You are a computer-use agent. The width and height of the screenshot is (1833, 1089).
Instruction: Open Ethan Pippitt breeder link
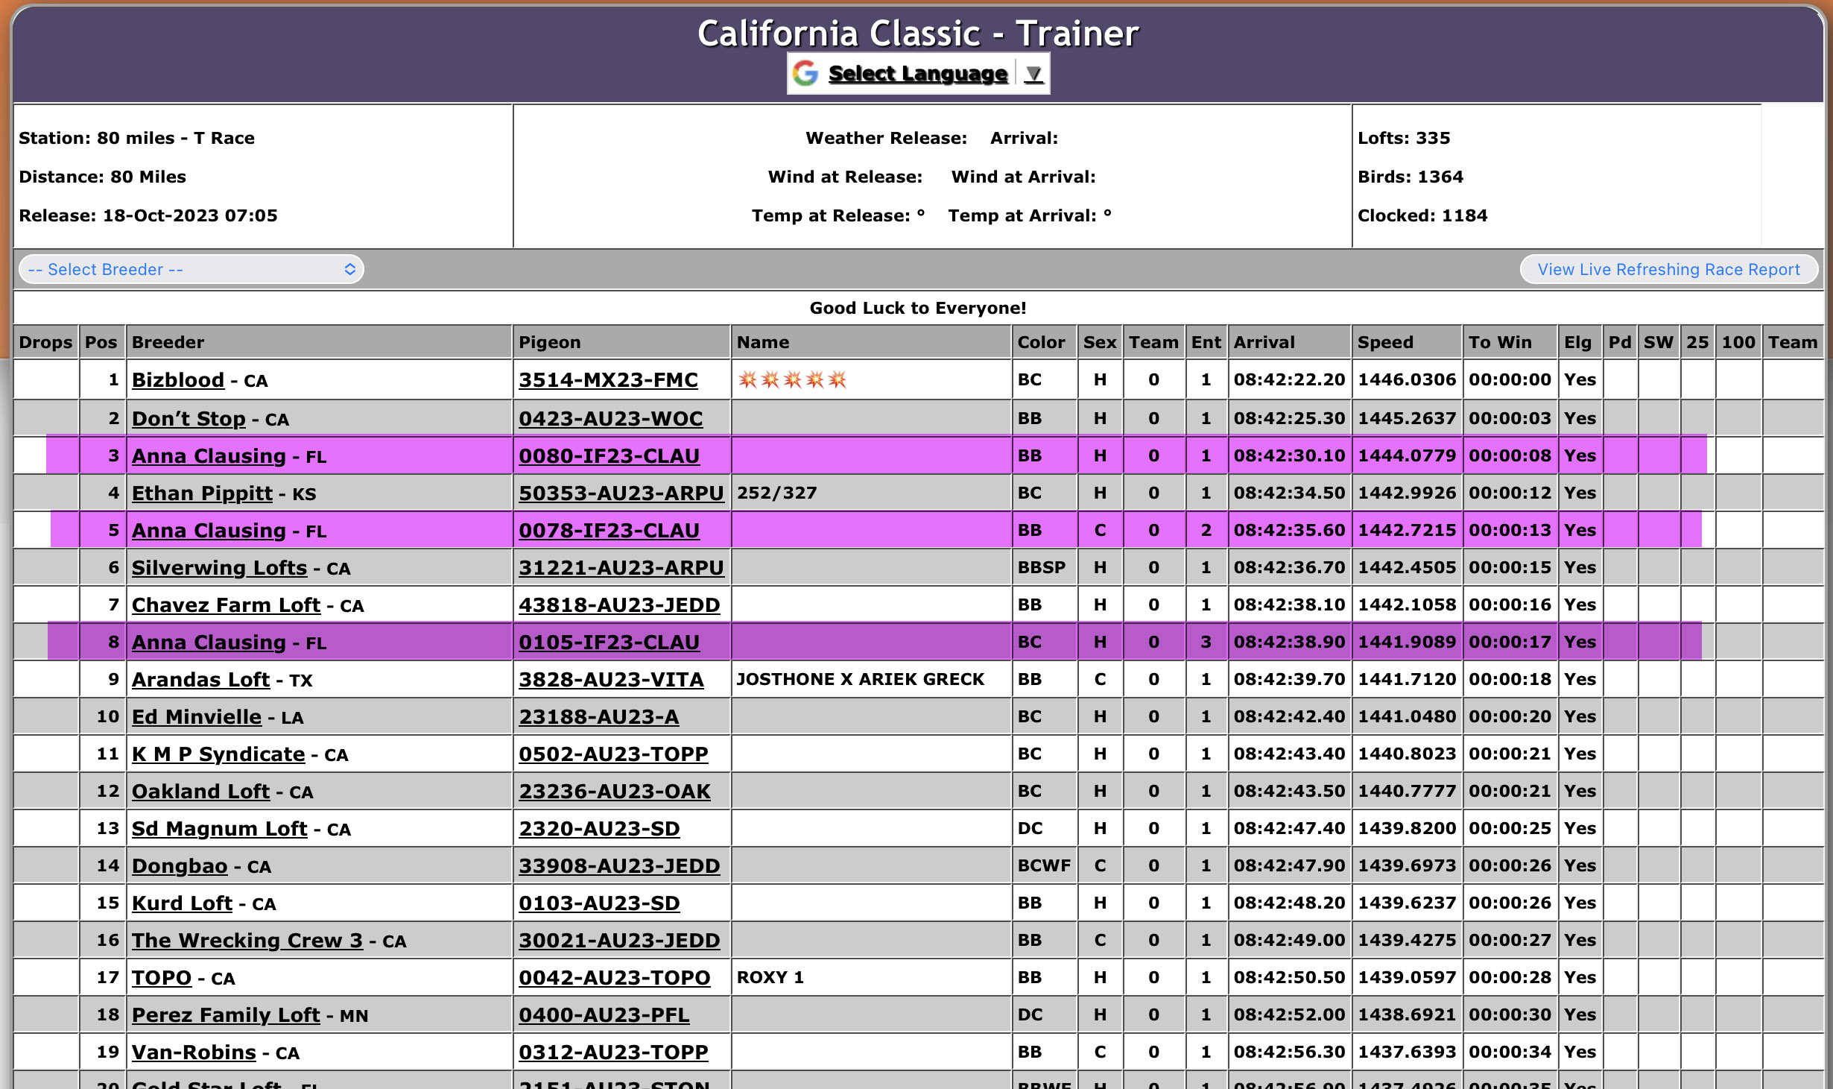pos(202,493)
